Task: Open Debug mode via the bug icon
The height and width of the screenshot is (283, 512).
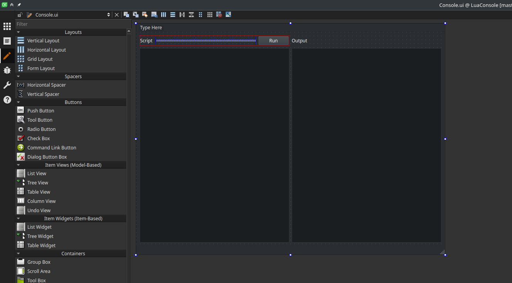Action: click(x=7, y=70)
